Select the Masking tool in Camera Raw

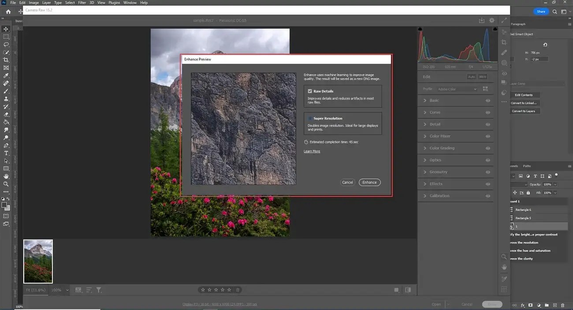[x=504, y=63]
